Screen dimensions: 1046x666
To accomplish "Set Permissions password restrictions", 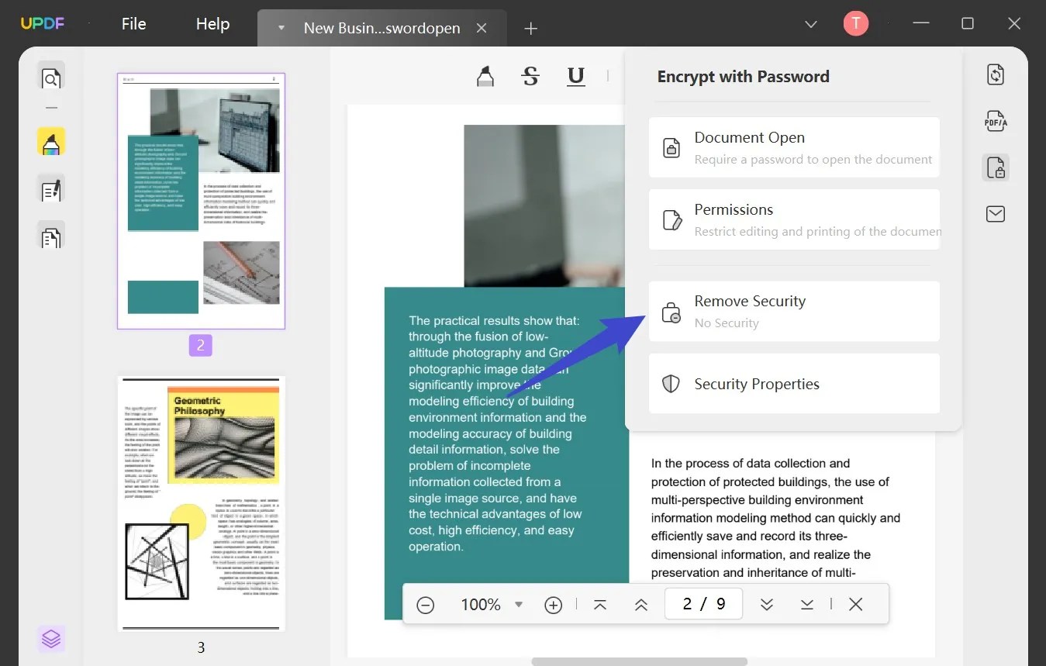I will coord(793,219).
